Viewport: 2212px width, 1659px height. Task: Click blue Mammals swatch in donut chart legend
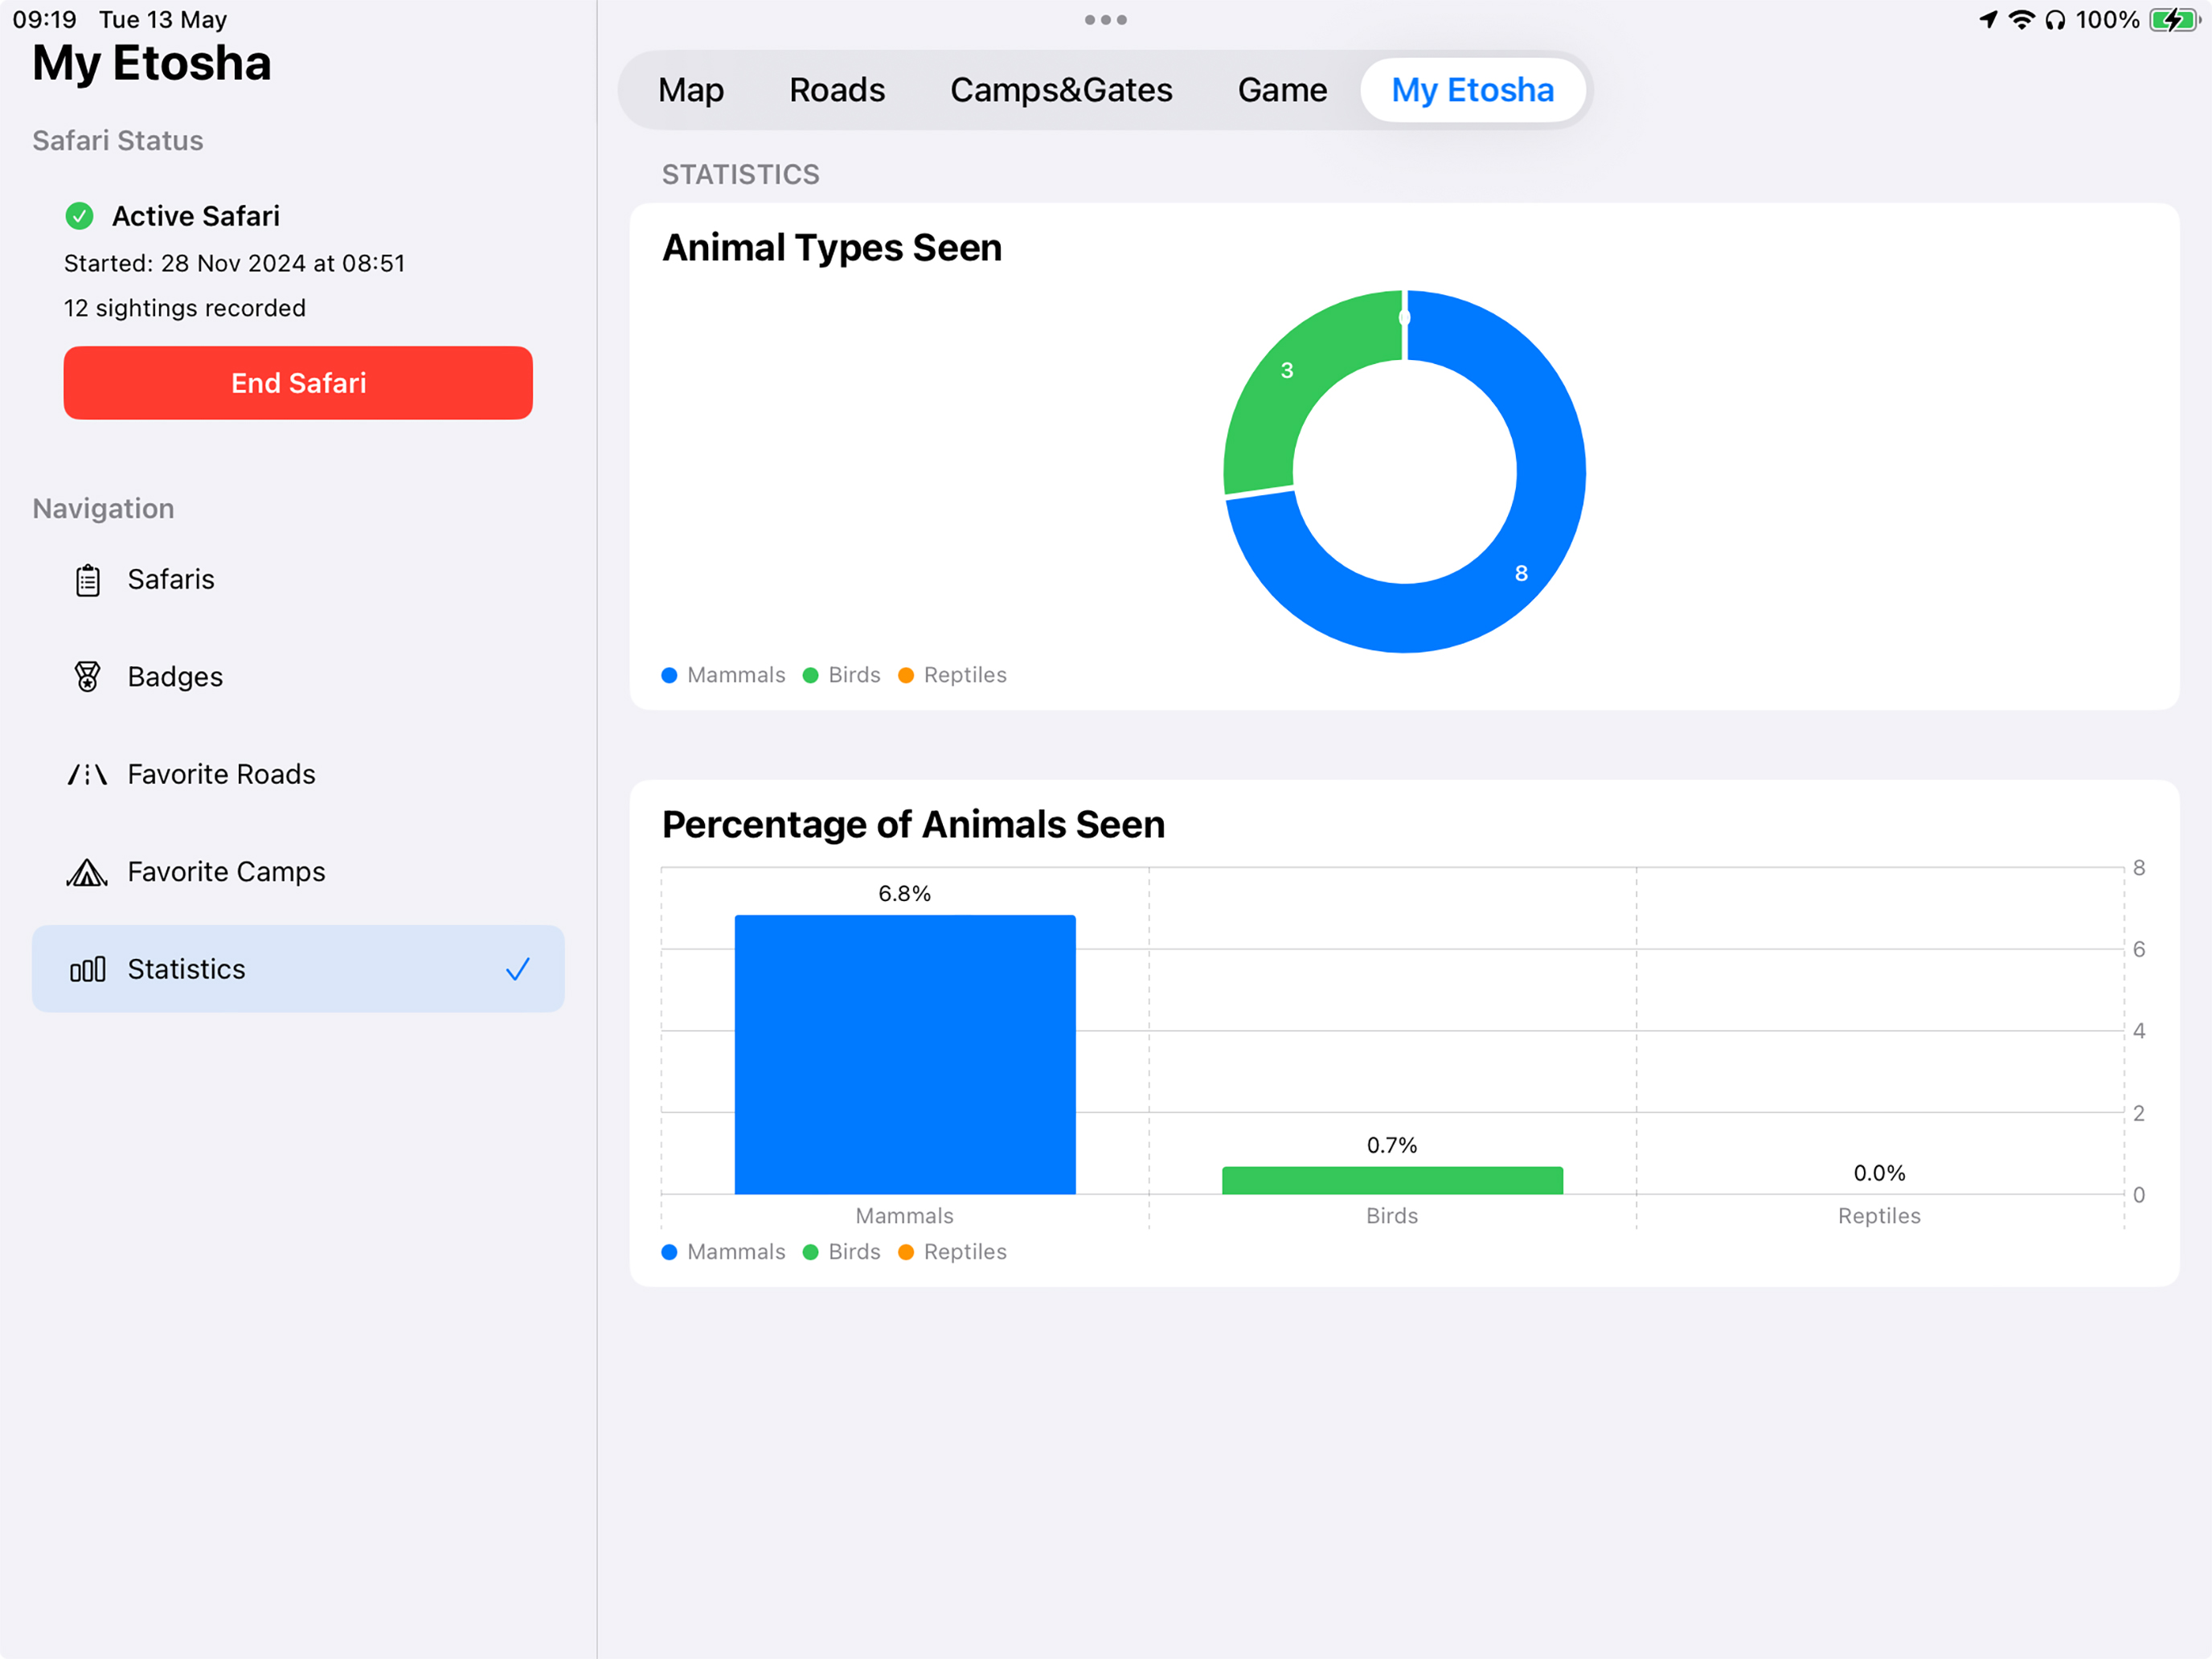[x=670, y=676]
